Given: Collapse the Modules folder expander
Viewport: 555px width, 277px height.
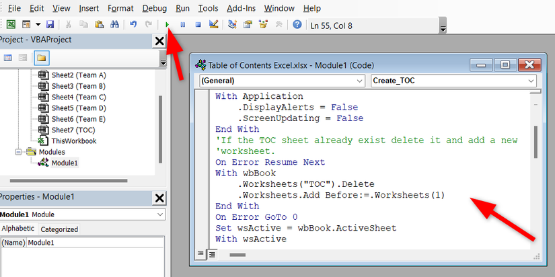Looking at the screenshot, I should [18, 152].
